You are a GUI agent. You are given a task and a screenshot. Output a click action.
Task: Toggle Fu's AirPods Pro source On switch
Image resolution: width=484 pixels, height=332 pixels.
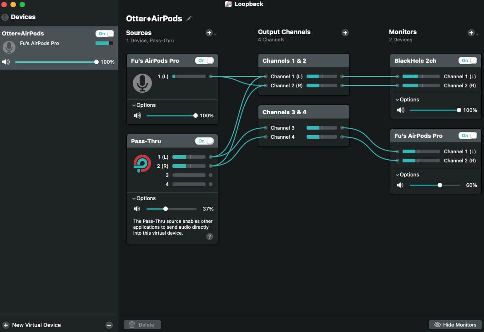204,60
